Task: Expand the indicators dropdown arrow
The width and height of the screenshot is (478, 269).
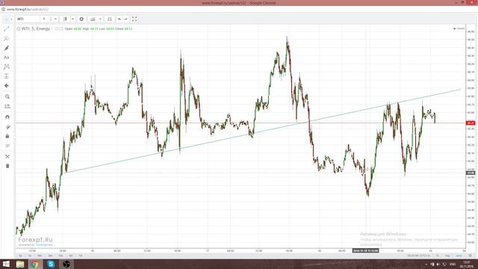Action: pyautogui.click(x=100, y=19)
